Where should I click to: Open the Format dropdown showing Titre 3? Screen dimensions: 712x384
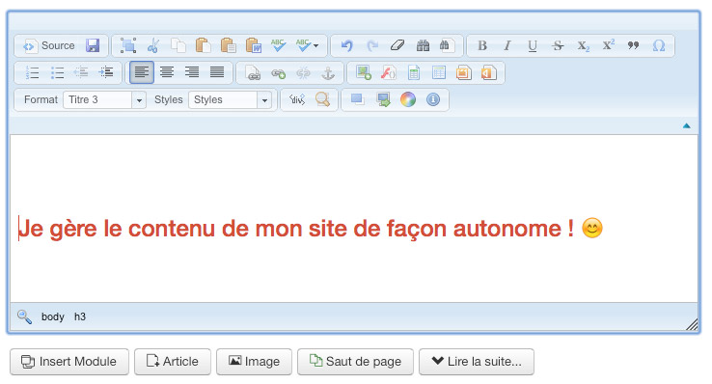[105, 99]
